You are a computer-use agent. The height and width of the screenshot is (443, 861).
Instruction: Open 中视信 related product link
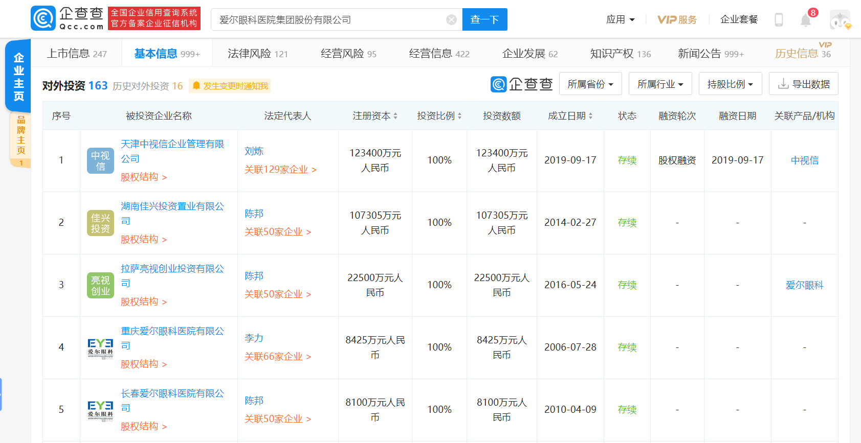pyautogui.click(x=805, y=160)
